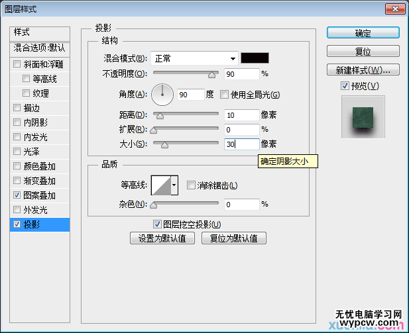Viewport: 409px width, 333px height.
Task: Select the 描边 effect row
Action: point(40,108)
